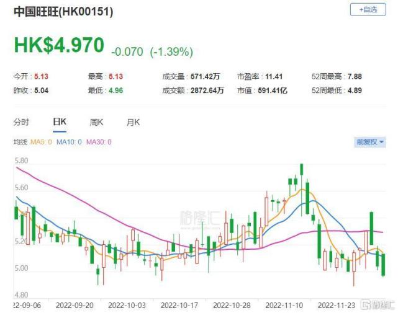Click the 52周最高 value 7.88
398x313 pixels.
tap(355, 76)
